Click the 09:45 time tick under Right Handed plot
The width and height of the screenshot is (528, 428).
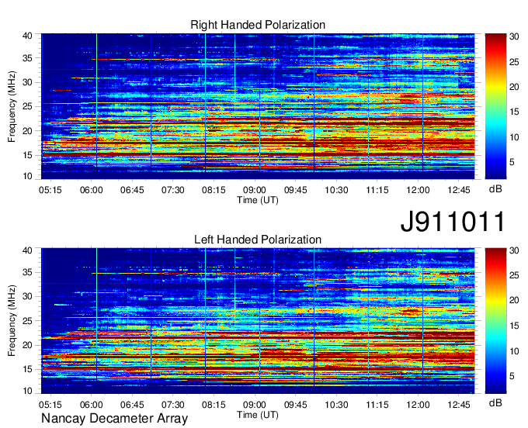(295, 190)
